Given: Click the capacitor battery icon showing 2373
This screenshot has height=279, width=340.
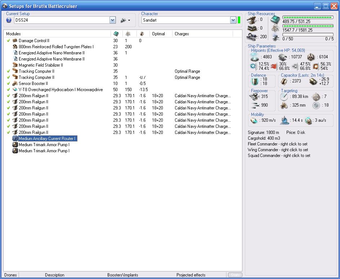Looking at the screenshot, I should tap(284, 81).
